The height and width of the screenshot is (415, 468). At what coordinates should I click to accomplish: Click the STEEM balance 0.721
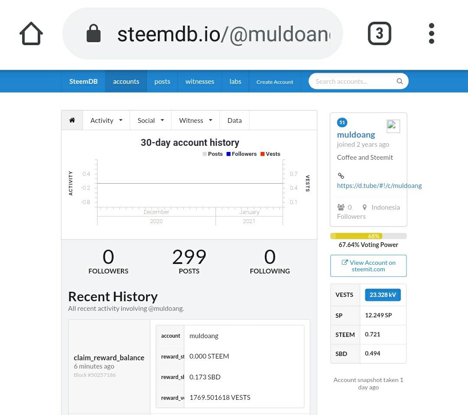click(373, 334)
